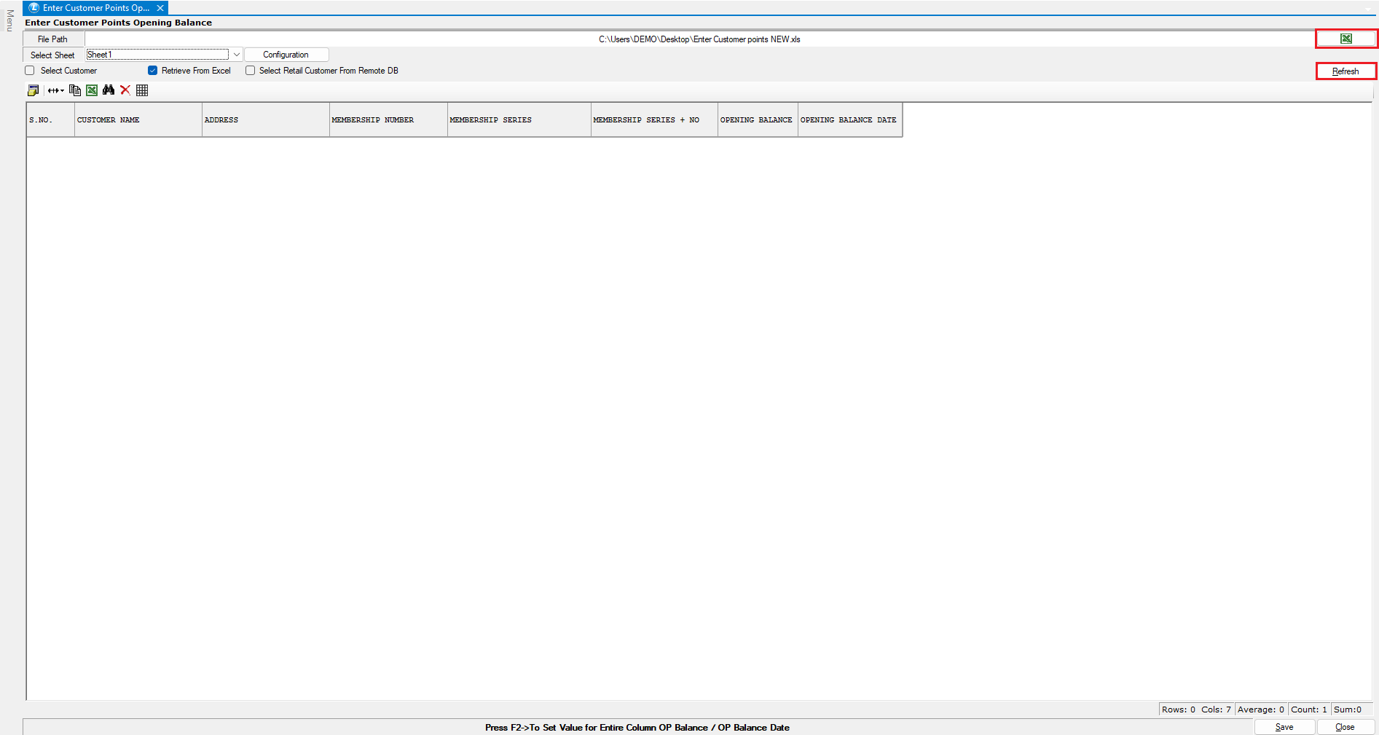Expand the Select Sheet dropdown arrow
Screen dimensions: 1379x735
tap(237, 55)
